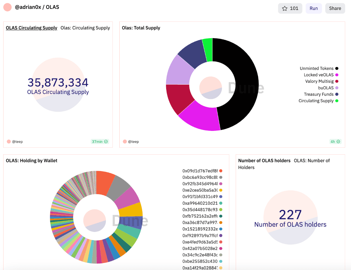Click wallet 0xa36c87d7a997 legend label
Screen dimensions: 351x270
(200, 223)
